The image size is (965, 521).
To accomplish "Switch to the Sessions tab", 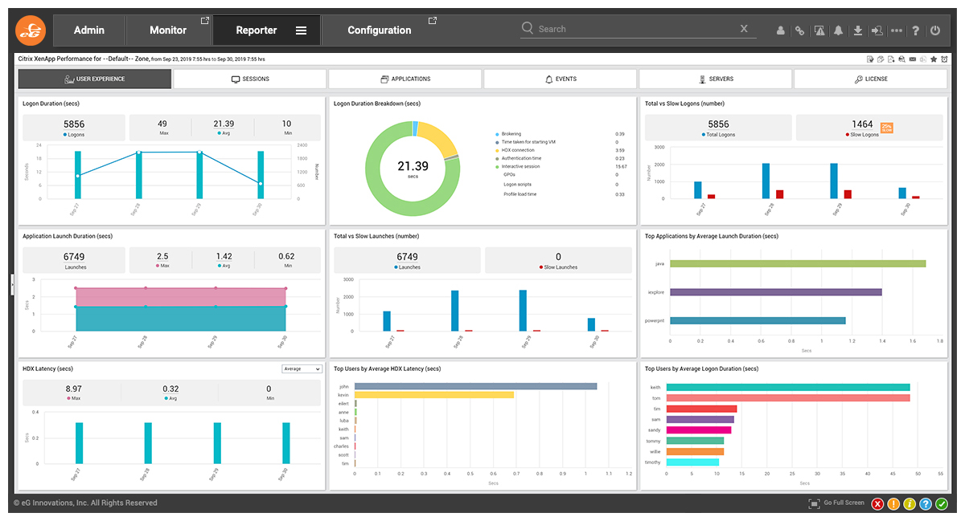I will 250,79.
